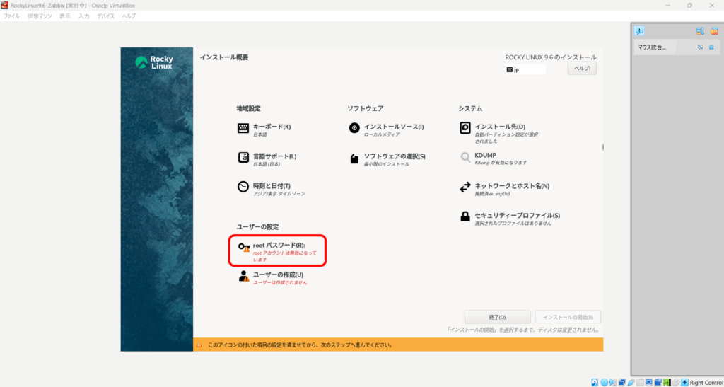Click the green processor status bar icon

click(667, 382)
